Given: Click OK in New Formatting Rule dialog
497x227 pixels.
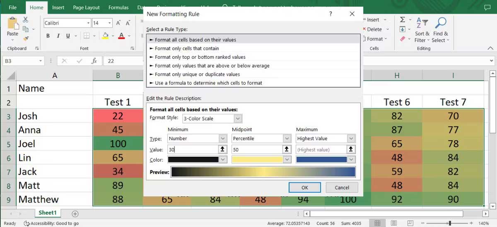Looking at the screenshot, I should (x=305, y=187).
